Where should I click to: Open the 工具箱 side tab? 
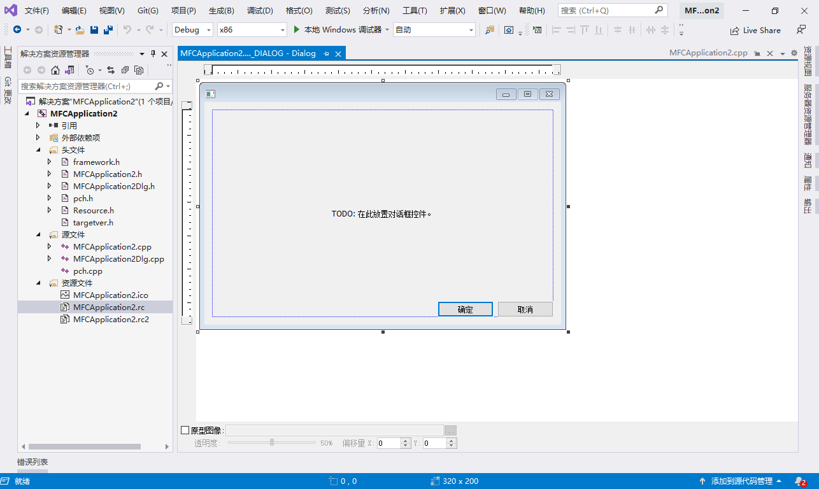[x=8, y=58]
